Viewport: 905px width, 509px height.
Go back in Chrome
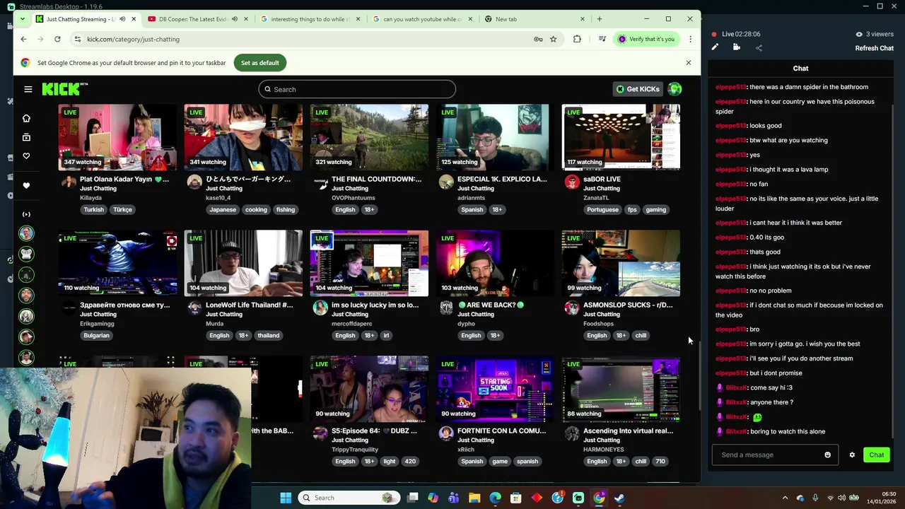[x=23, y=39]
